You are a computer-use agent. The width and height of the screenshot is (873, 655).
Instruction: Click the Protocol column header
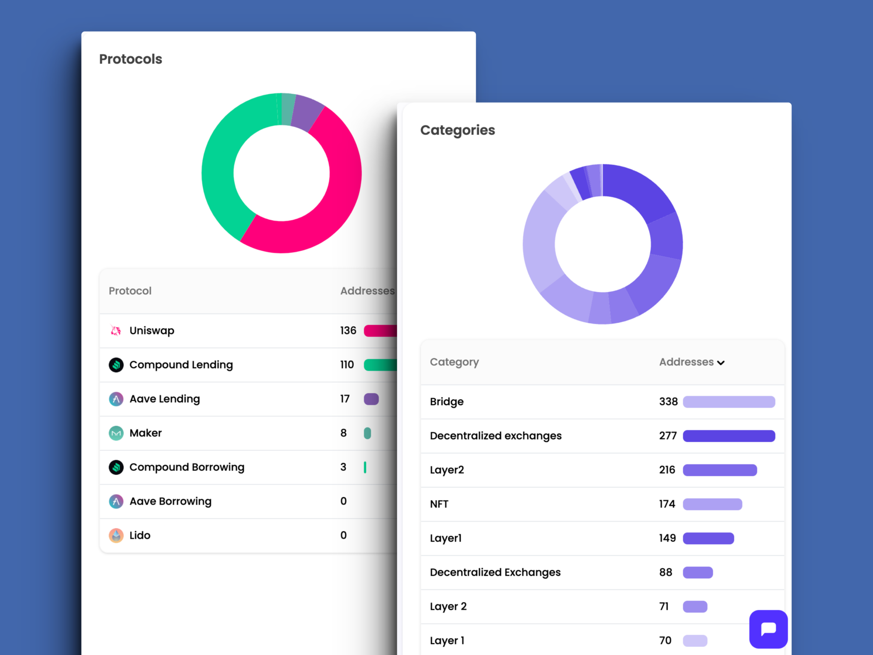pyautogui.click(x=130, y=291)
